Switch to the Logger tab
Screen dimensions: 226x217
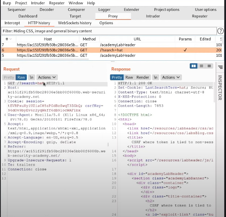pyautogui.click(x=104, y=9)
